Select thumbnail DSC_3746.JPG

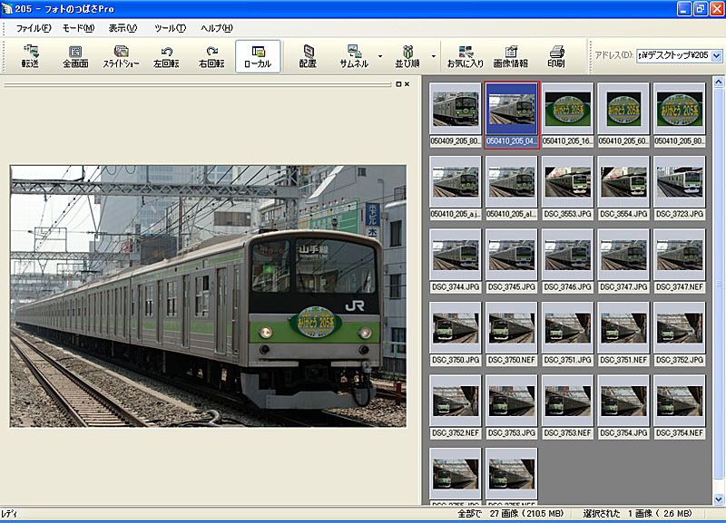point(567,261)
